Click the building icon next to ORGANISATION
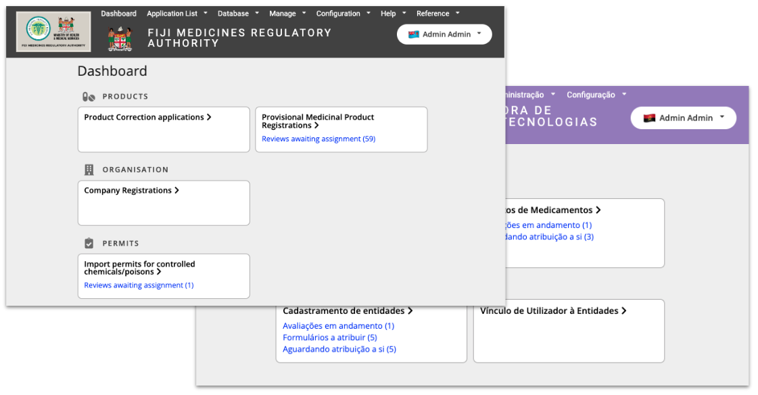This screenshot has height=395, width=758. 89,170
